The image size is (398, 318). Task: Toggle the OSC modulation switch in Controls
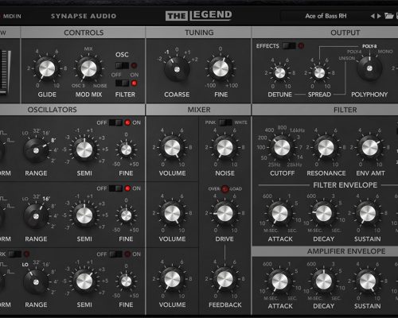coord(123,65)
